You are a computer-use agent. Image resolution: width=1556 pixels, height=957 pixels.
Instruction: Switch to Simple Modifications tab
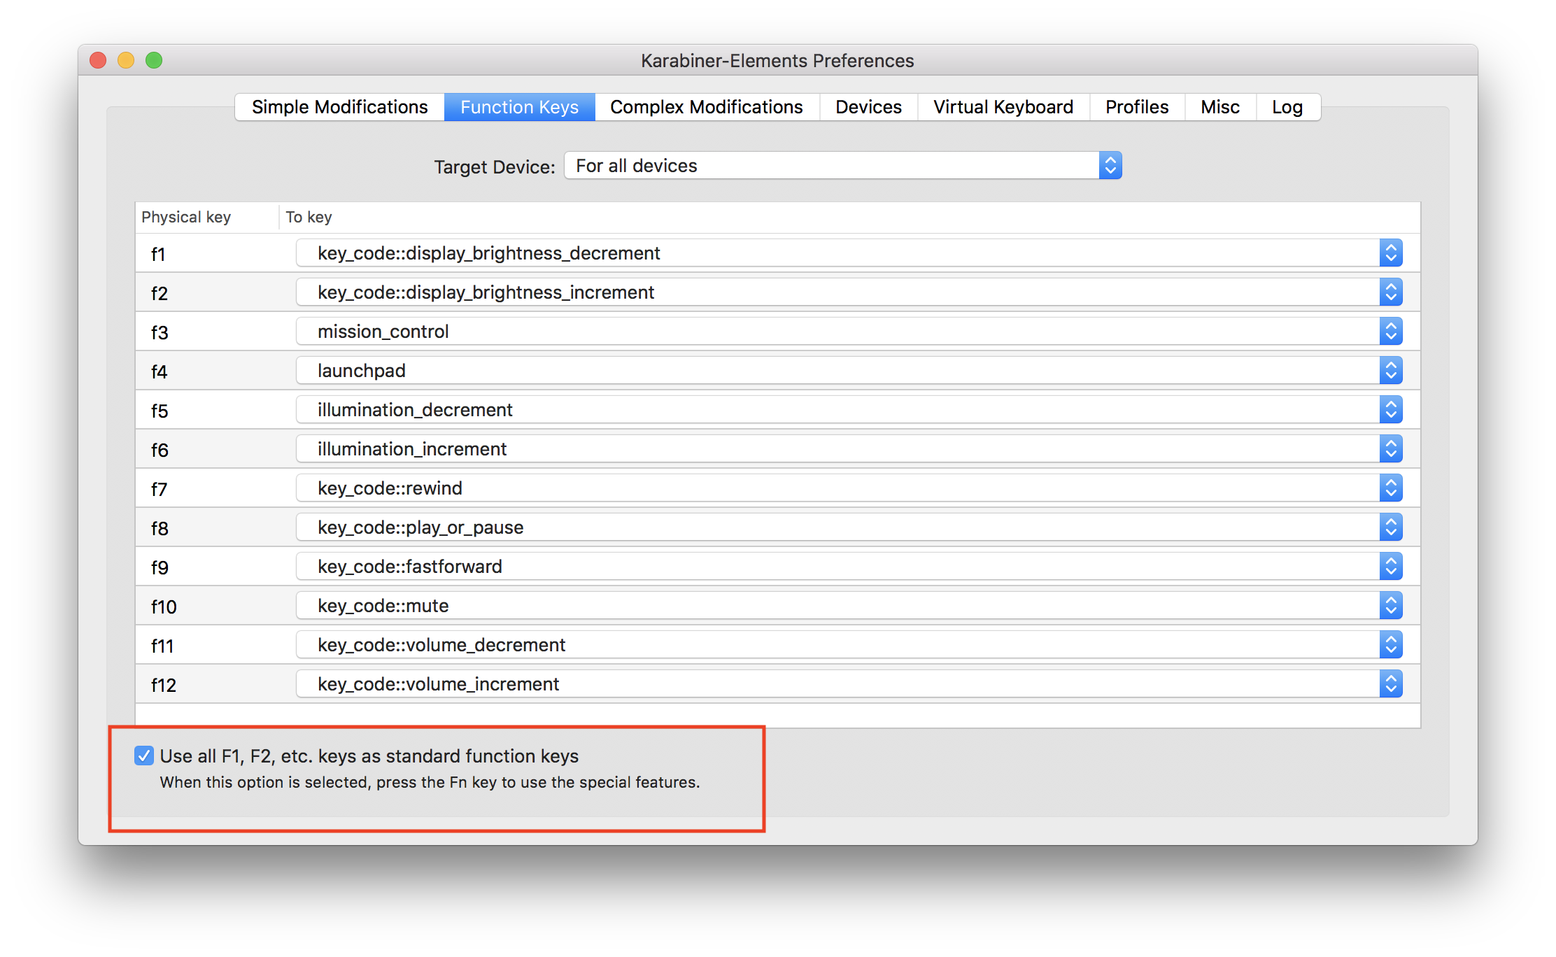[339, 107]
